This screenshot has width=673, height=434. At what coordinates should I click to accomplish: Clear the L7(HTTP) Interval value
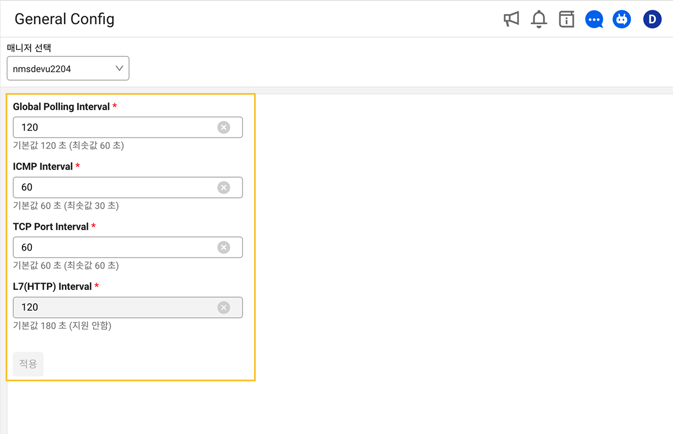(x=224, y=307)
